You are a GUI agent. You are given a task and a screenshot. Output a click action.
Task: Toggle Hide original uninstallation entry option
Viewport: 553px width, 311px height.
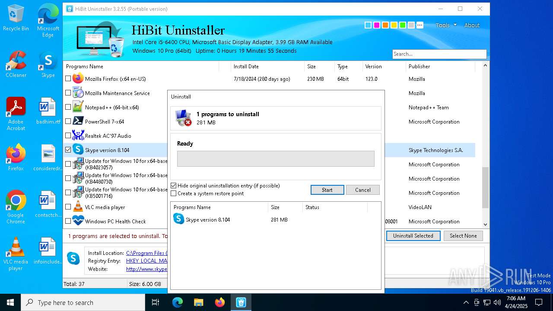click(174, 186)
